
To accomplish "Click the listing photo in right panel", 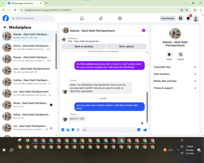I will (x=175, y=33).
